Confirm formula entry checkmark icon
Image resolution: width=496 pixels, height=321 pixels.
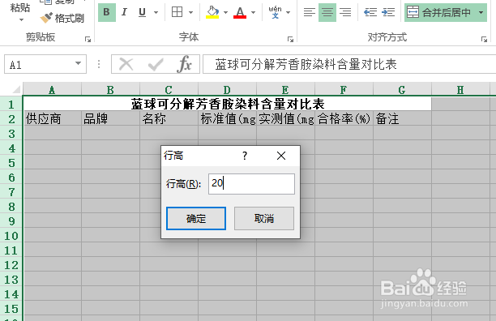tap(156, 65)
